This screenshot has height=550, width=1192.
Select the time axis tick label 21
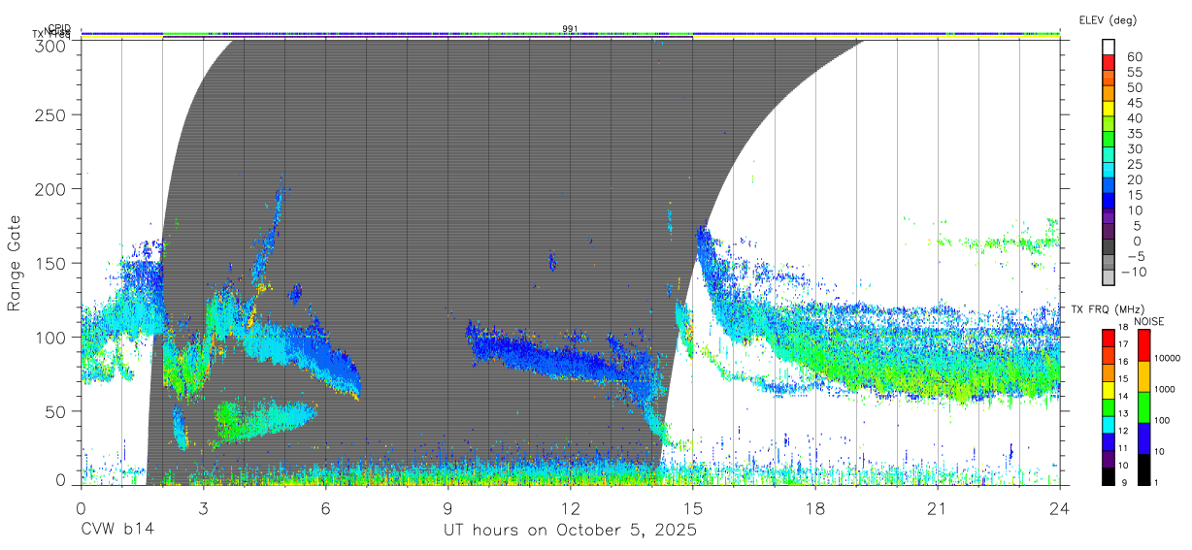click(x=938, y=508)
